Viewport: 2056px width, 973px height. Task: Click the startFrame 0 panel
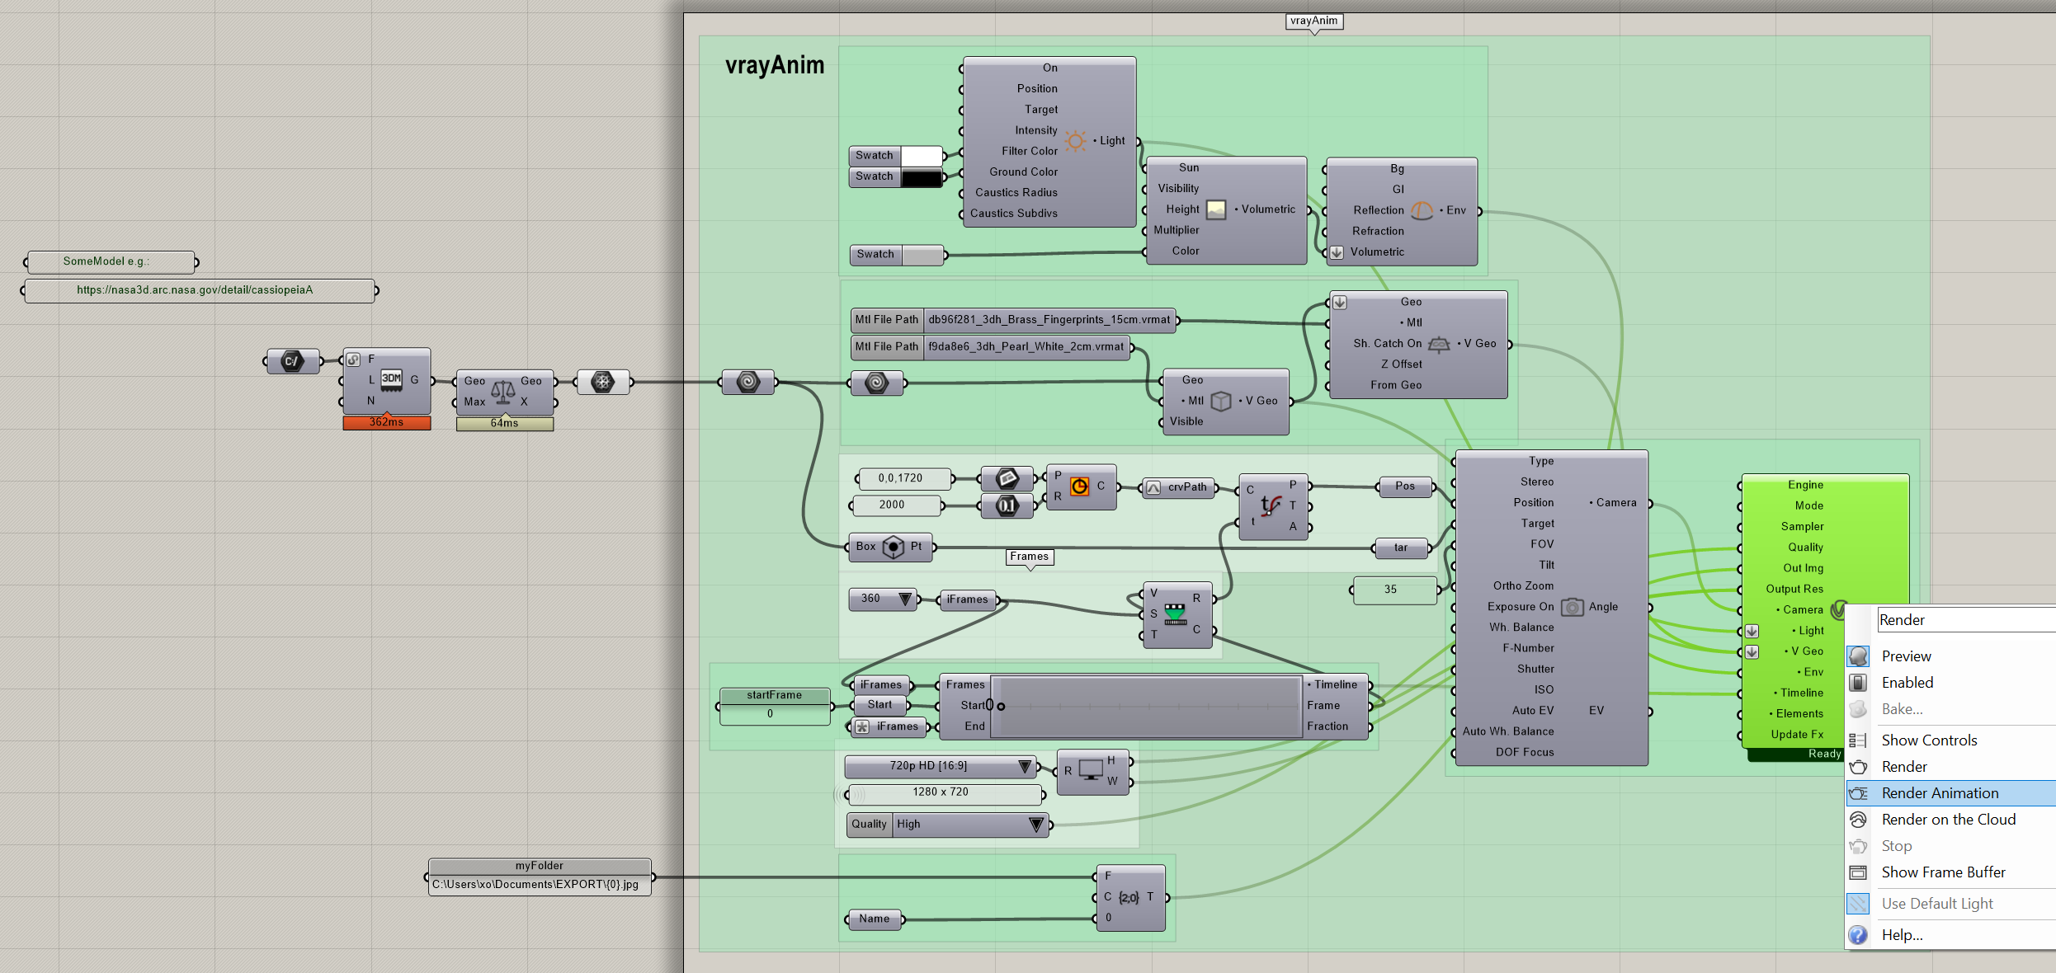[x=775, y=707]
